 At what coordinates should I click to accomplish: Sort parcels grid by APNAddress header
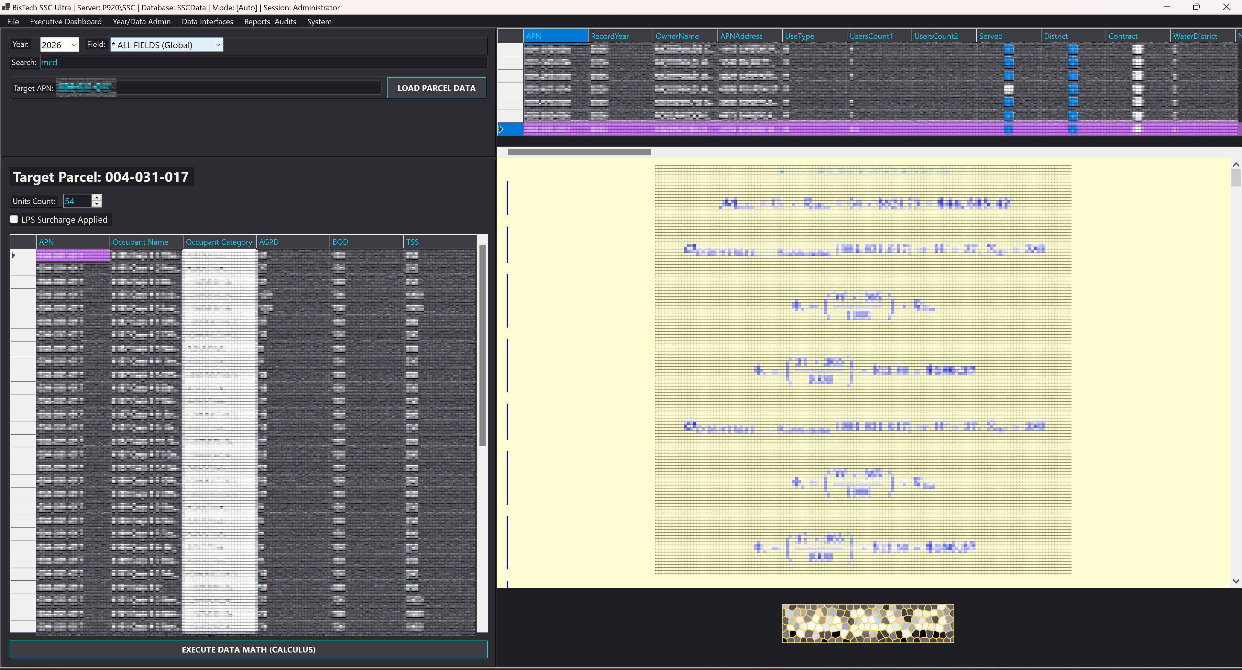point(750,36)
